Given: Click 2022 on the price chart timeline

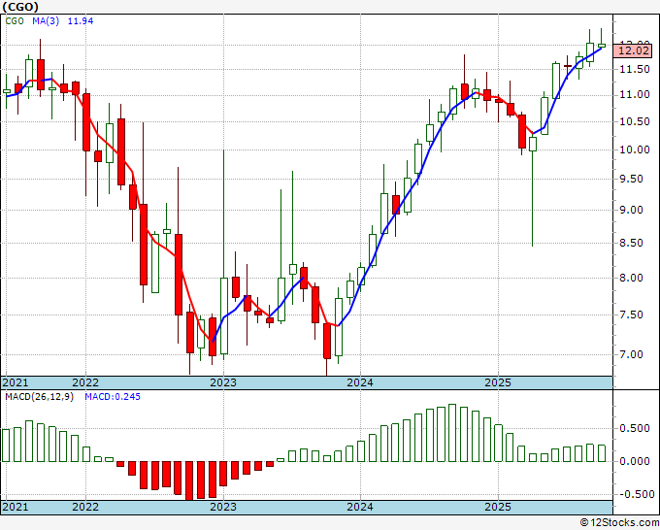Looking at the screenshot, I should (x=85, y=382).
